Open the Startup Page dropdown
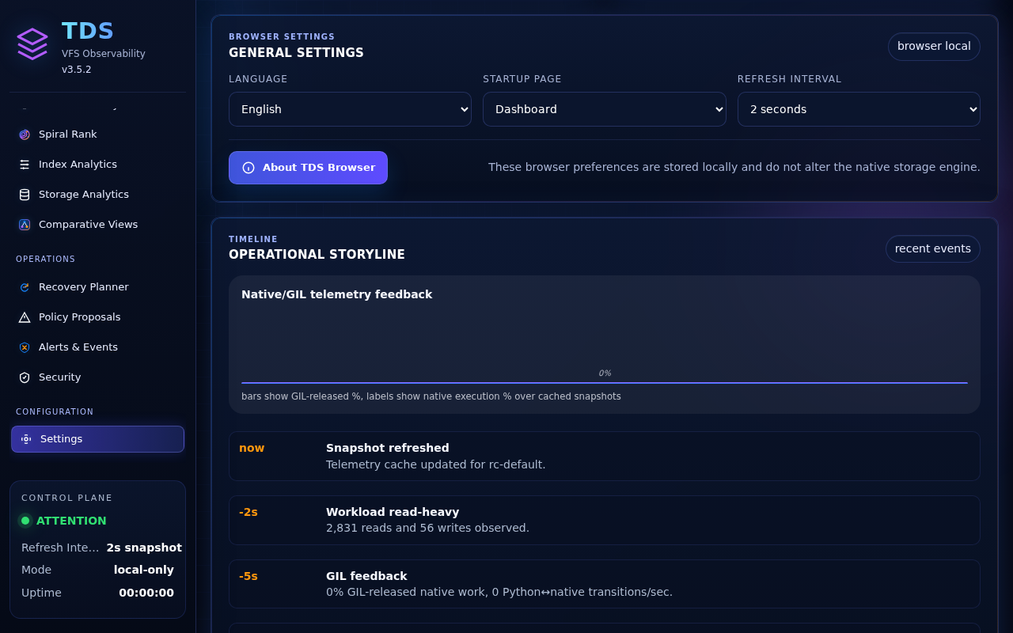This screenshot has height=633, width=1013. pyautogui.click(x=605, y=109)
